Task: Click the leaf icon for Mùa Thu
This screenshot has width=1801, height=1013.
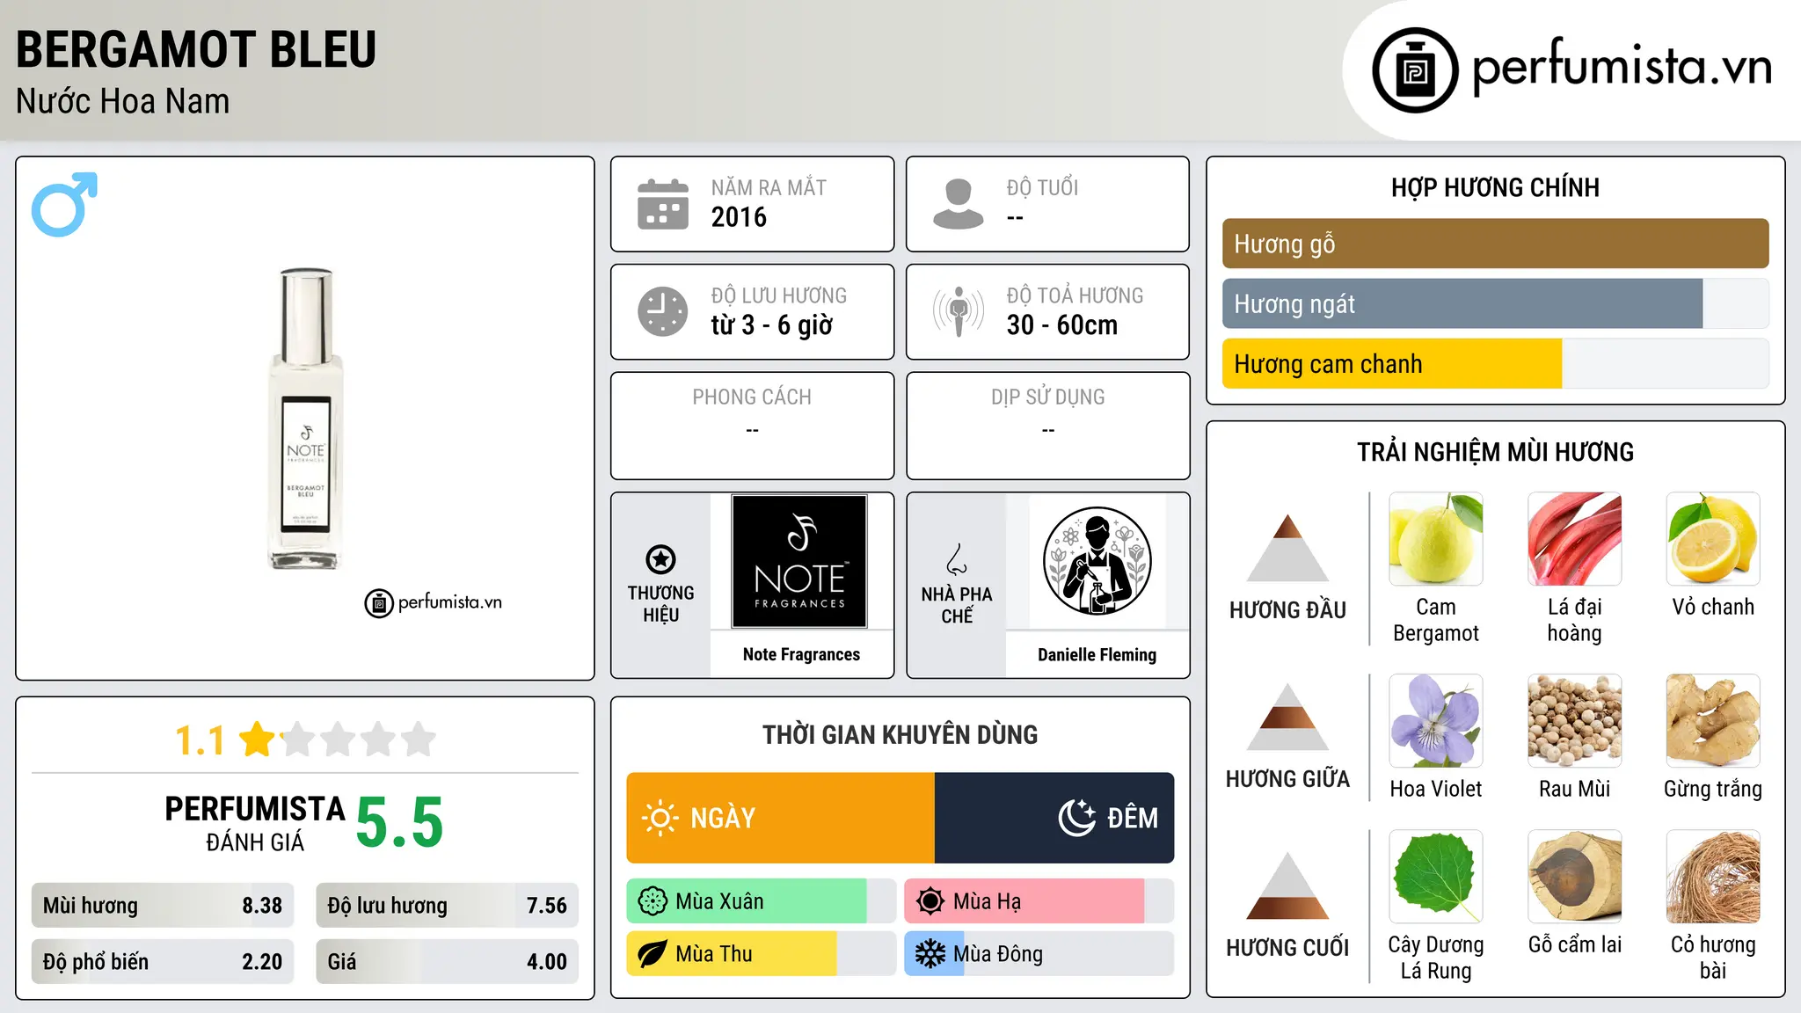Action: tap(653, 954)
